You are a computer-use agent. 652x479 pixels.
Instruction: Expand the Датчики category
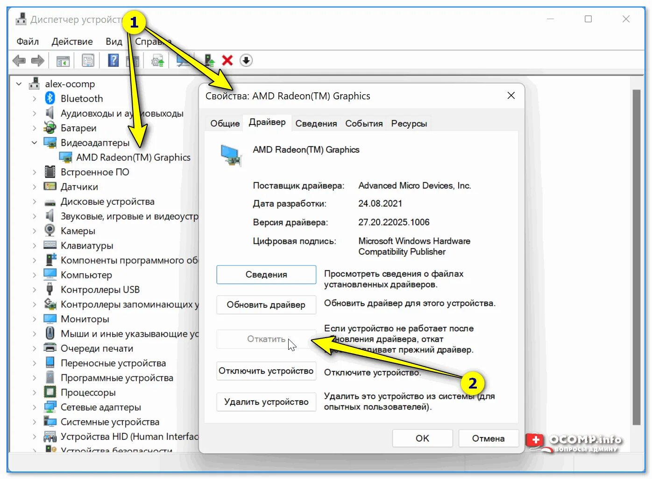[x=34, y=187]
